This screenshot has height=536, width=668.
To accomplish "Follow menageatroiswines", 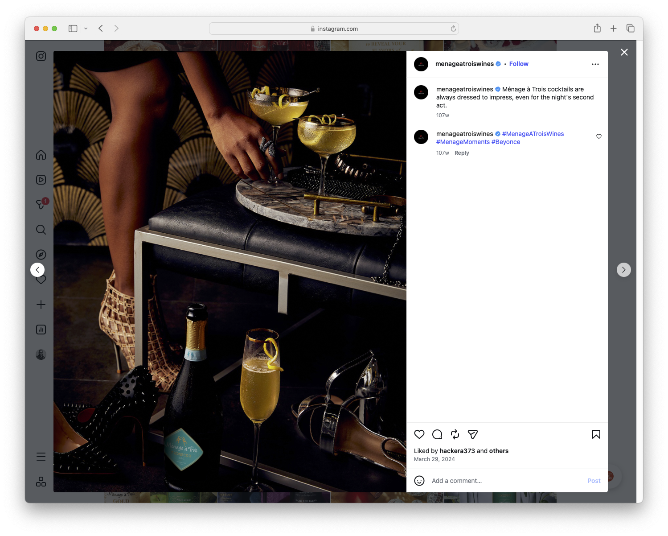I will (x=518, y=64).
